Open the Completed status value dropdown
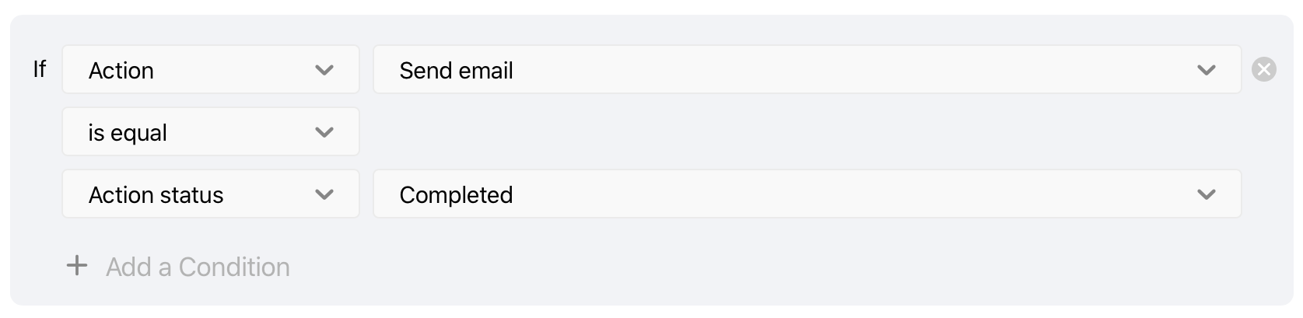This screenshot has height=318, width=1303. (x=807, y=194)
